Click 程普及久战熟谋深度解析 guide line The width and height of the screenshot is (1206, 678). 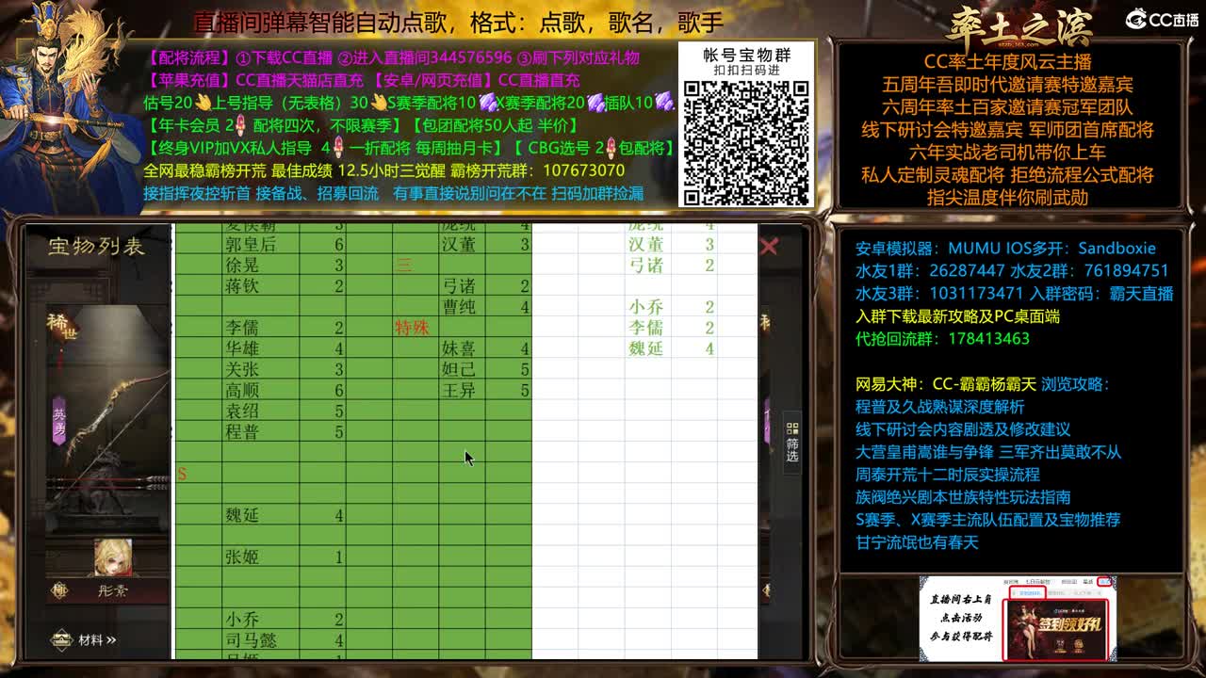pos(939,407)
